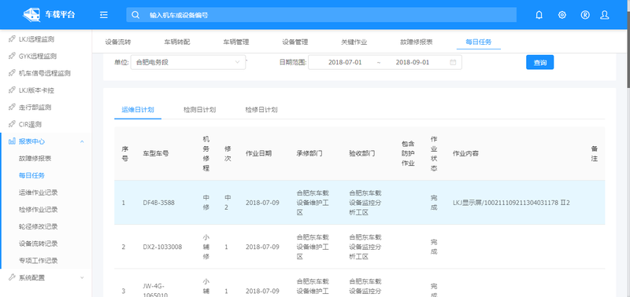Open the 单位 dropdown showing 合肥电务段
The image size is (630, 297).
188,62
